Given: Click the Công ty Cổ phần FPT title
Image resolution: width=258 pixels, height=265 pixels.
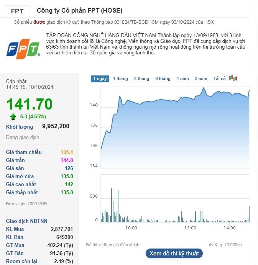Looking at the screenshot, I should pos(79,11).
